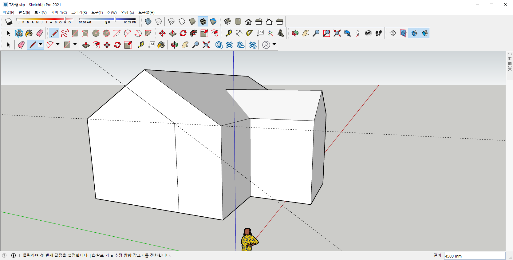
Task: Select the Make Component tool
Action: [x=19, y=33]
